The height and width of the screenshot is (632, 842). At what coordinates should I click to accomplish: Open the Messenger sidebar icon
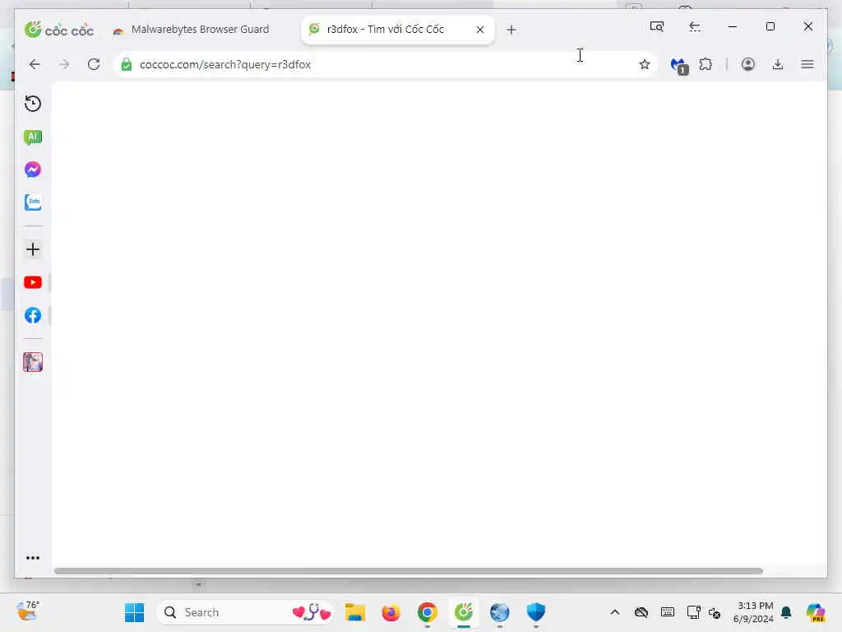tap(33, 170)
